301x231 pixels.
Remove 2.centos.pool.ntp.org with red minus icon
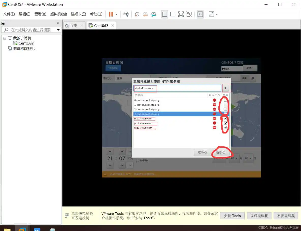(x=214, y=109)
